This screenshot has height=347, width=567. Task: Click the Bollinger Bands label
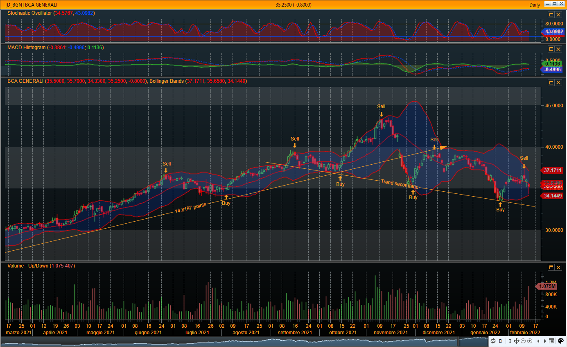[x=167, y=81]
